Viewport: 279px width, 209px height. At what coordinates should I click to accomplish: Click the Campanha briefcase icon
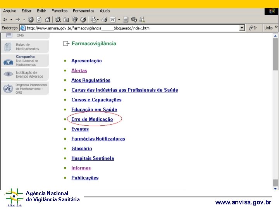pyautogui.click(x=8, y=62)
